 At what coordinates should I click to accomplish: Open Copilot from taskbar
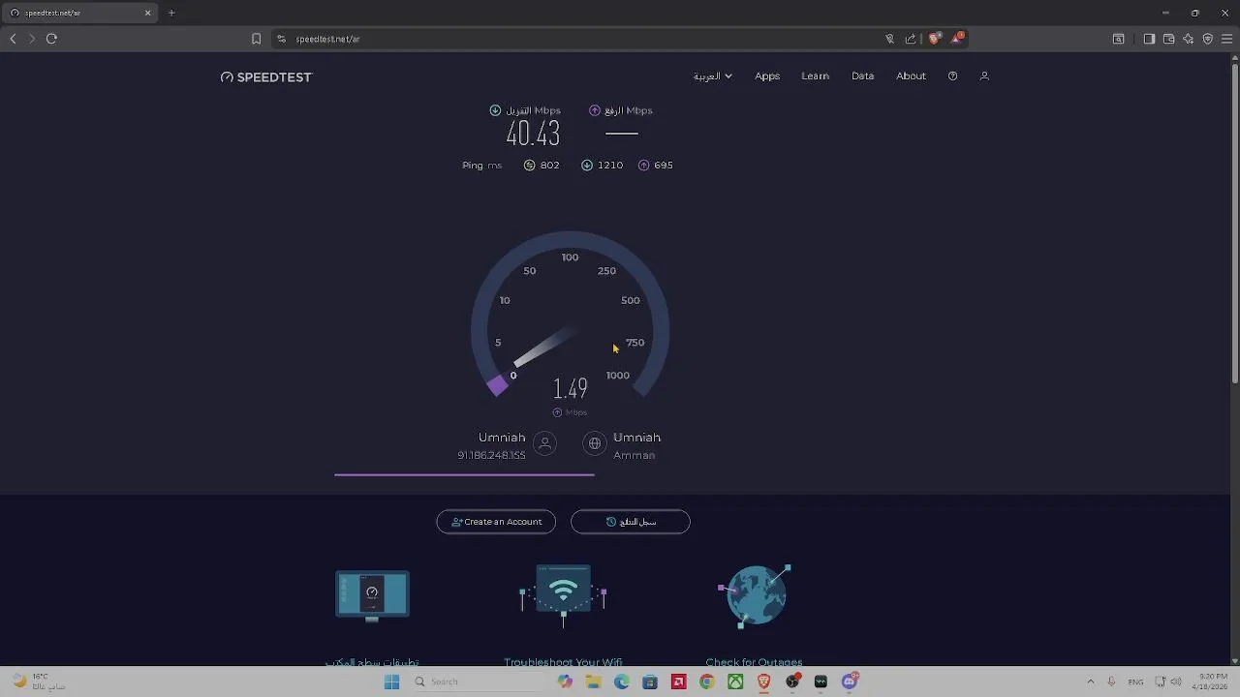click(x=565, y=682)
